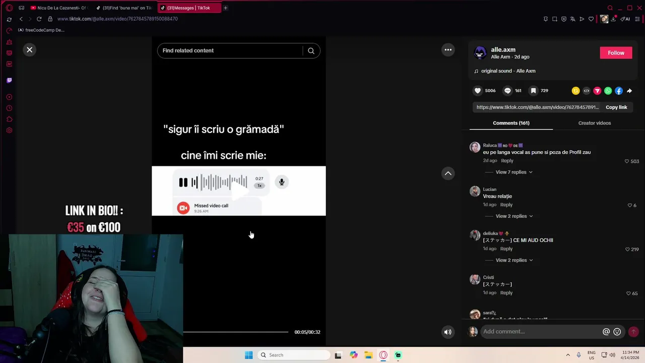Viewport: 645px width, 363px height.
Task: Open the browser downloads icon
Action: pos(614,19)
